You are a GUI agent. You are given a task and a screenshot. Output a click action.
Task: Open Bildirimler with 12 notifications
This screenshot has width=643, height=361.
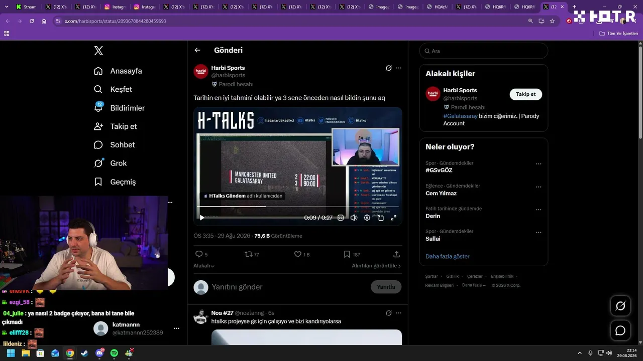coord(120,108)
